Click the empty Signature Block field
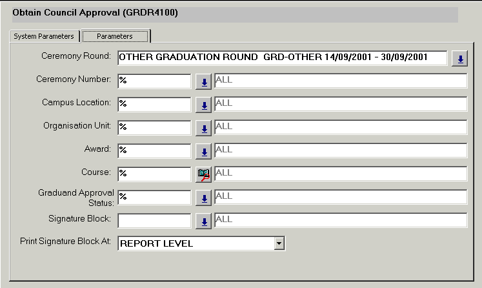This screenshot has width=482, height=288. (x=154, y=220)
